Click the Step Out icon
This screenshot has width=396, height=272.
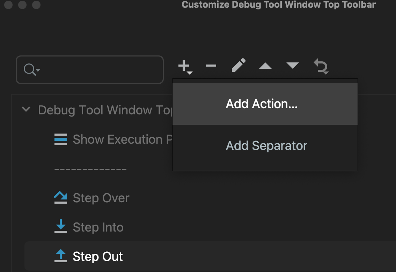click(x=61, y=256)
